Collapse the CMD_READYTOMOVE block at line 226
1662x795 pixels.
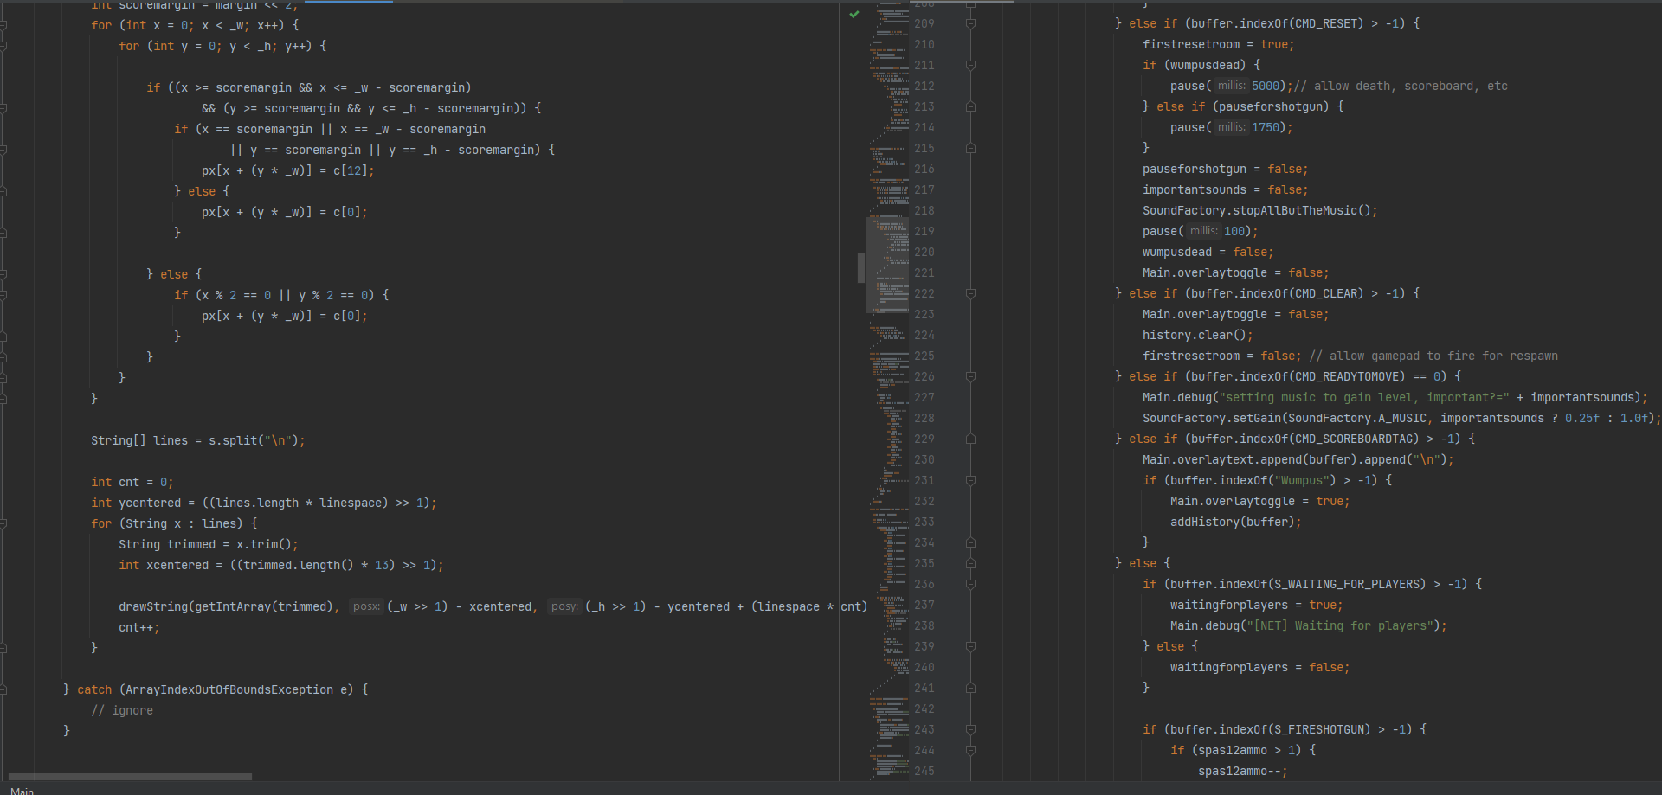pyautogui.click(x=970, y=377)
